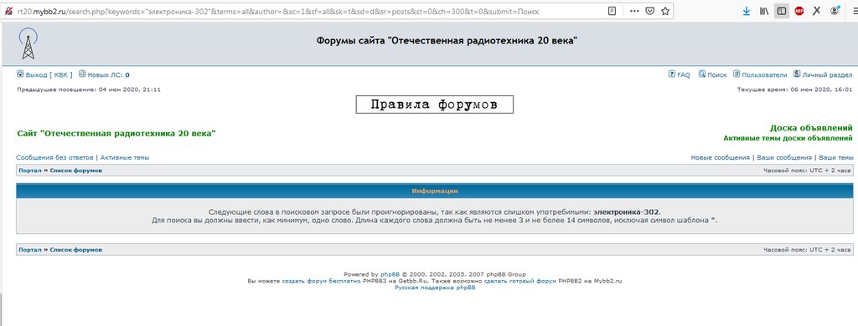
Task: Open создать форум бесплатно footer link
Action: coord(321,281)
